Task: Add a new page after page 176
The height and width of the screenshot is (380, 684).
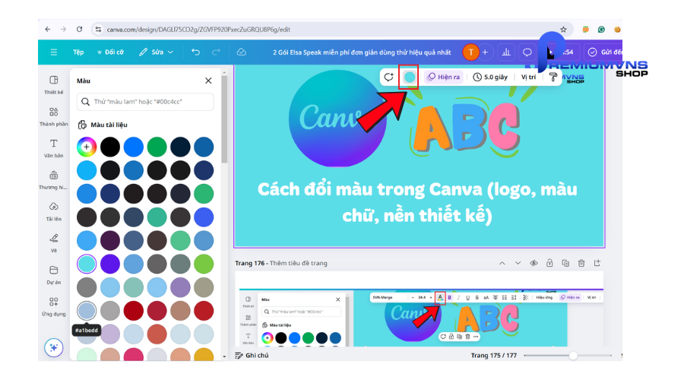Action: (x=597, y=263)
